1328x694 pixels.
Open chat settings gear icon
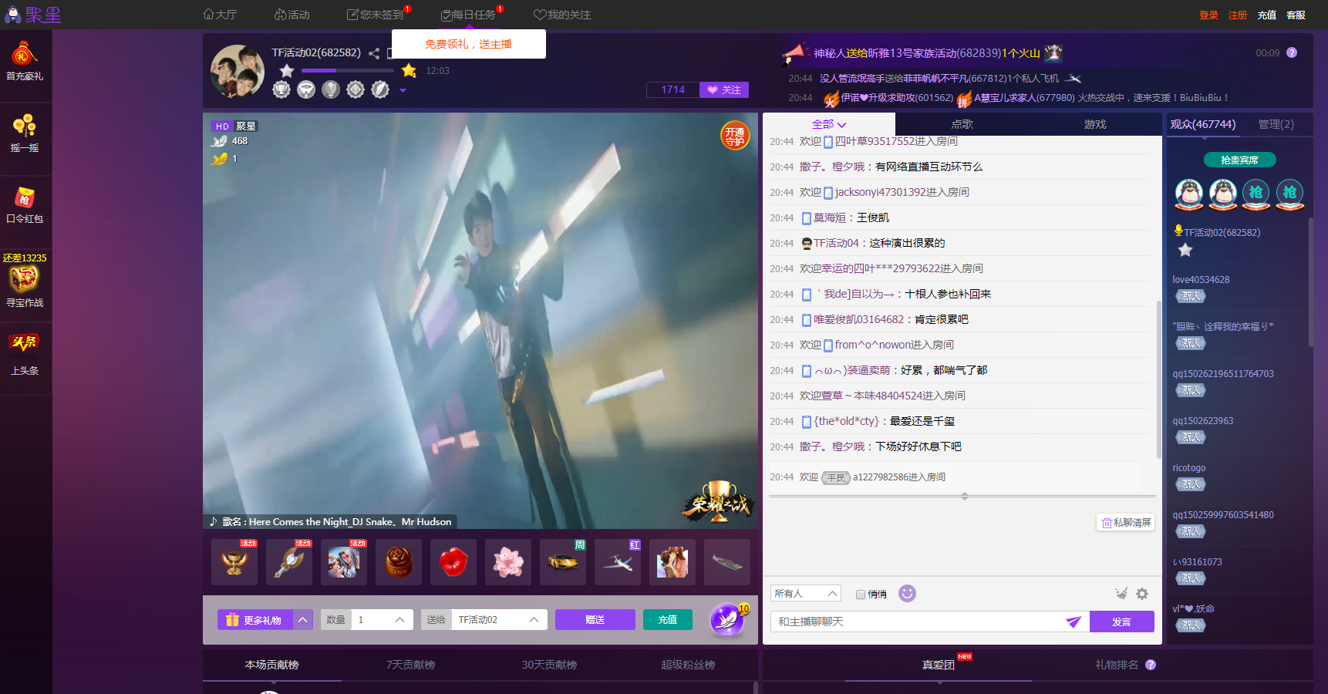click(1142, 594)
